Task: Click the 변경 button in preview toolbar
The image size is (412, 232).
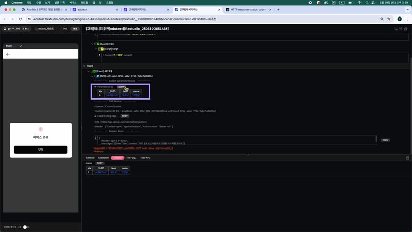Action: (75, 29)
